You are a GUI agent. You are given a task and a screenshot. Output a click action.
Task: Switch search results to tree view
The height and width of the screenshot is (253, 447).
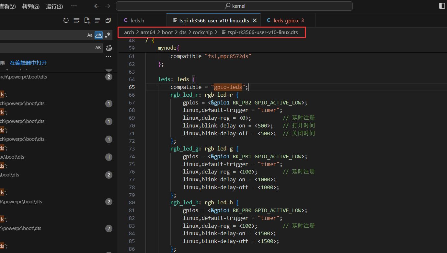pos(97,20)
